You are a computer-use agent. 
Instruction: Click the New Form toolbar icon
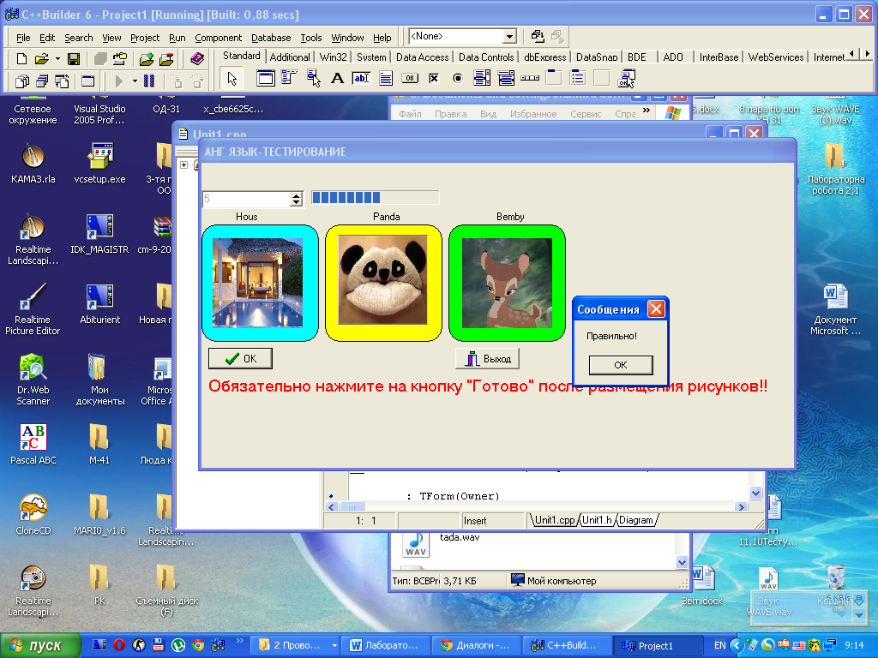tap(88, 81)
